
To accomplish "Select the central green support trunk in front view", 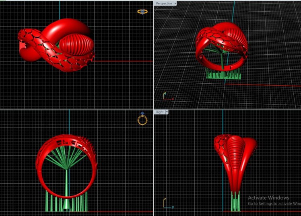I will pos(66,189).
